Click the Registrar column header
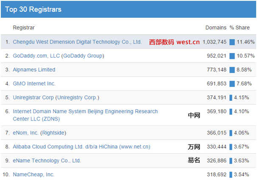This screenshot has width=257, height=182. coord(24,28)
